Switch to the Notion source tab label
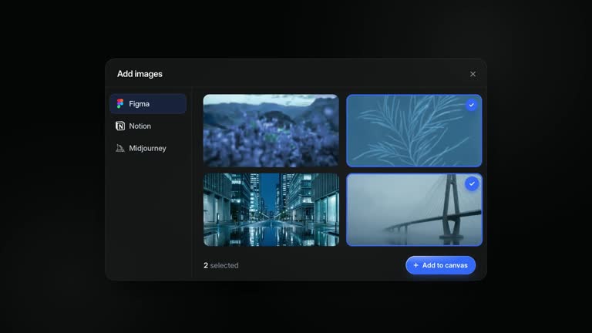The width and height of the screenshot is (592, 333). click(140, 126)
